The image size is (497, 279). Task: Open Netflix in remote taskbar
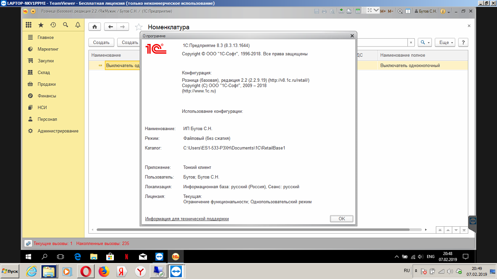[x=126, y=257]
